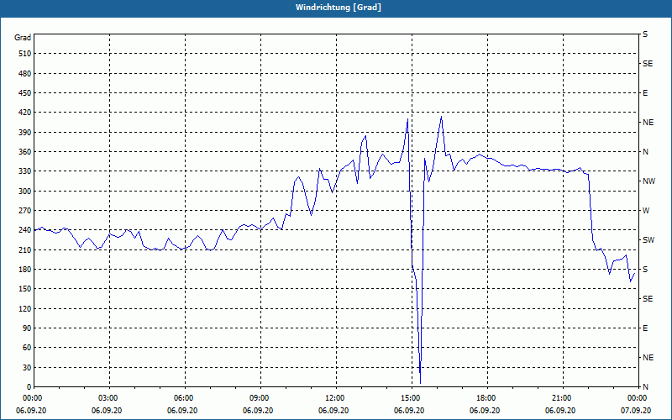
Task: Click the SE compass label beside 480 gridline
Action: 648,64
